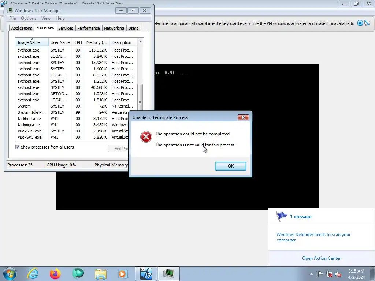Switch to the Users tab
The height and width of the screenshot is (281, 375).
click(x=133, y=28)
